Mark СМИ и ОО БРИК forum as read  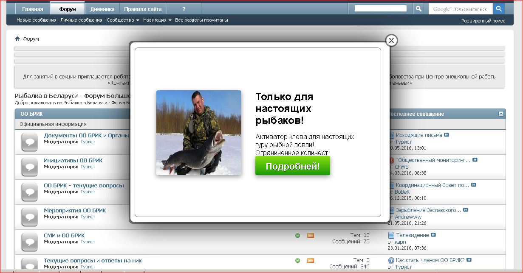pos(297,235)
